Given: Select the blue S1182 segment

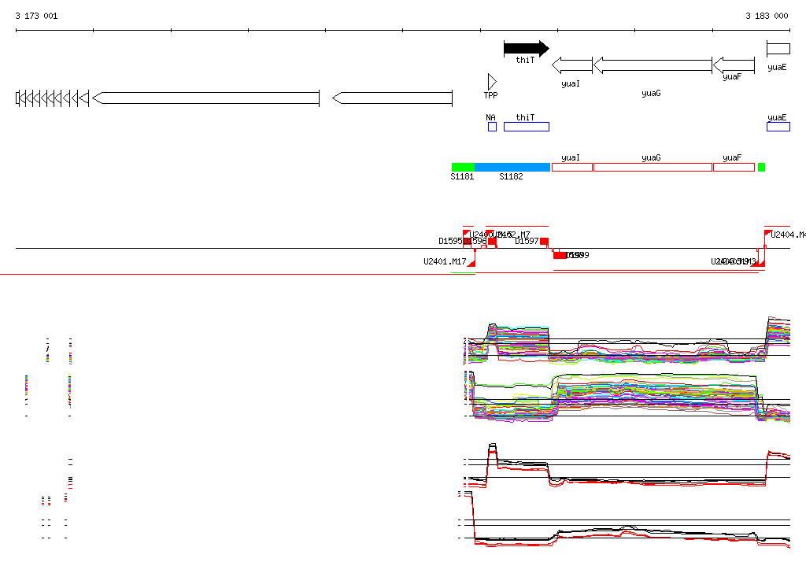Looking at the screenshot, I should coord(512,167).
